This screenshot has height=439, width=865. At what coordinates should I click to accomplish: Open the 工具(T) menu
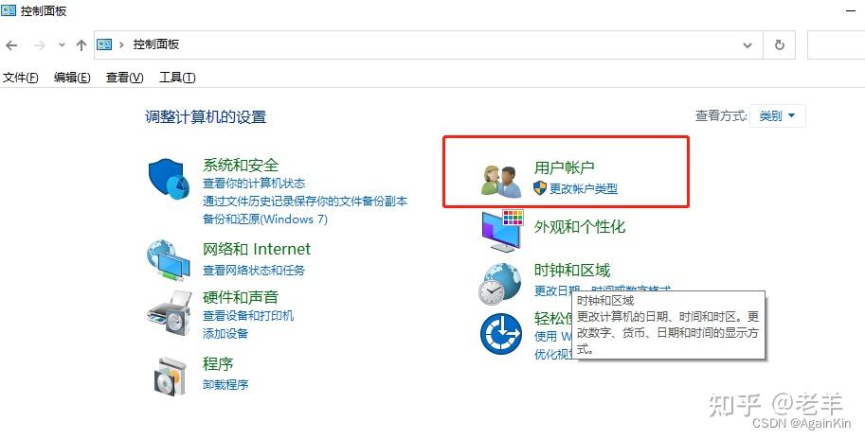coord(177,78)
